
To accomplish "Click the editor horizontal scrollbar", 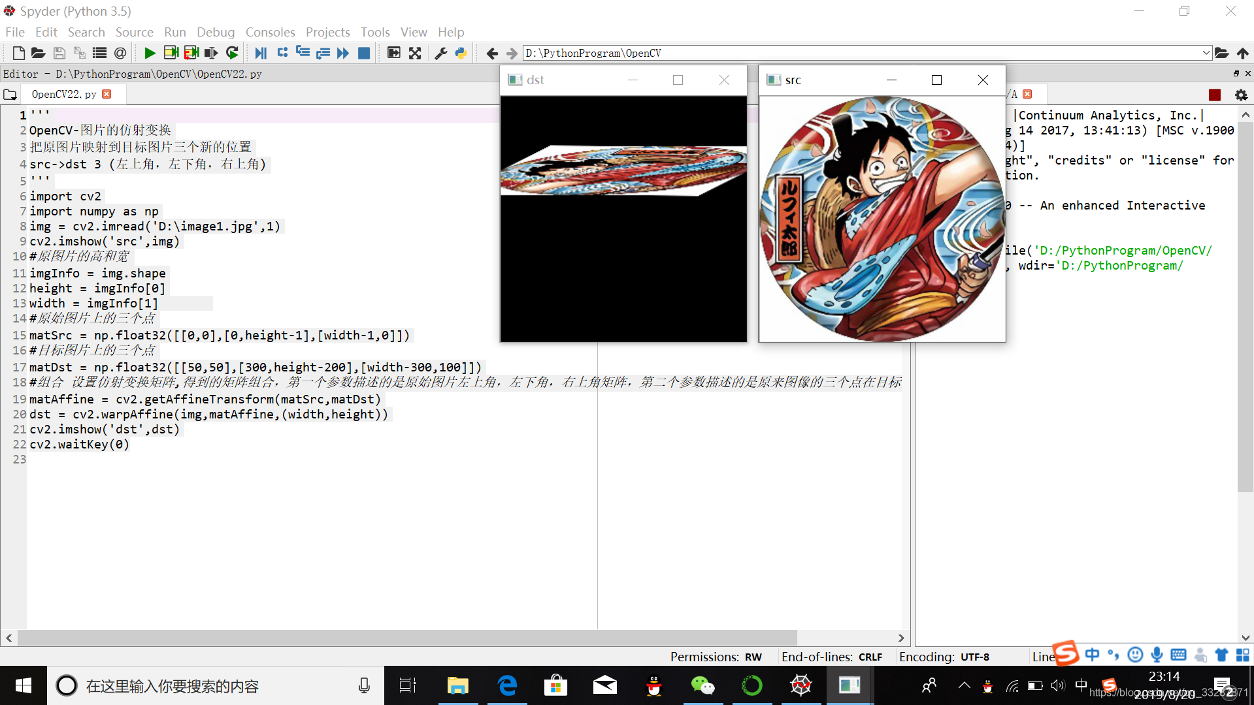I will coord(407,637).
